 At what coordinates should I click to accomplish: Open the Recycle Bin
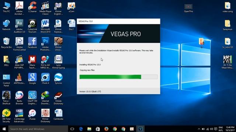(6, 43)
